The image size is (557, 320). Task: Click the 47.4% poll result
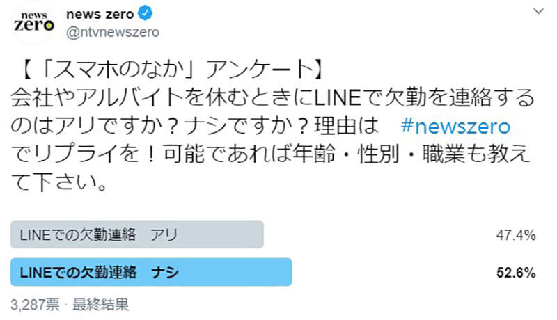(x=517, y=235)
